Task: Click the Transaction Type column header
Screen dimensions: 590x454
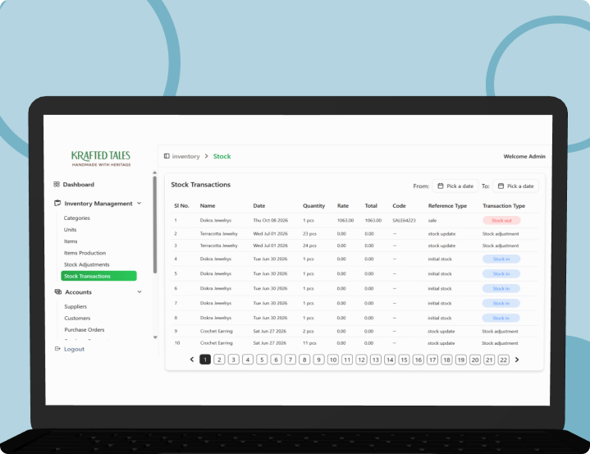Action: coord(504,205)
